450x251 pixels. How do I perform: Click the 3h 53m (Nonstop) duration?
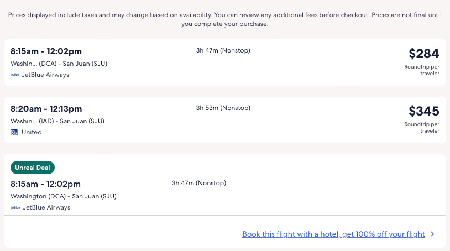[223, 108]
